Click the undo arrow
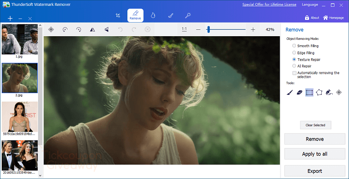This screenshot has width=349, height=179. (x=120, y=29)
